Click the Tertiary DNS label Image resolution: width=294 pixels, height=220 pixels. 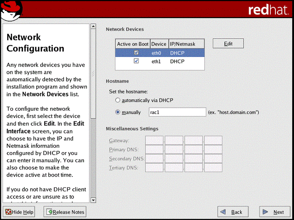click(x=124, y=168)
